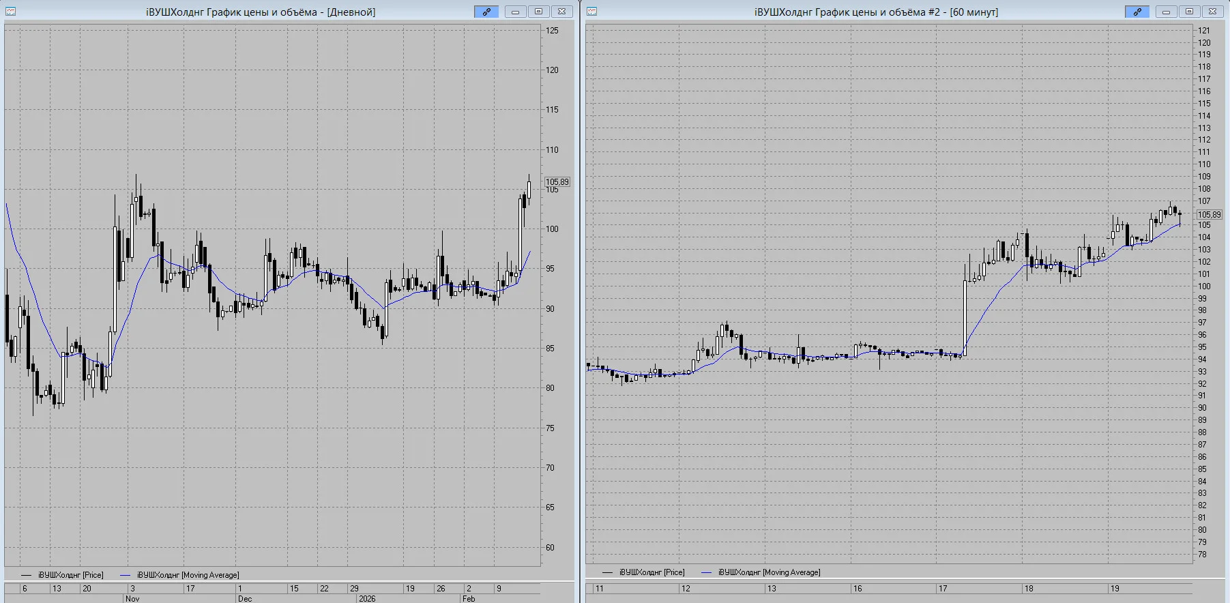Open the system menu icon of the 60-minute chart window
The image size is (1230, 603).
tap(591, 12)
